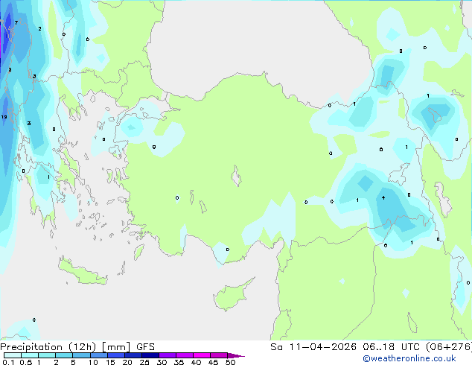This screenshot has width=472, height=365.
Task: Pick the 30–35 mm purple legend swatch
Action: tap(167, 355)
